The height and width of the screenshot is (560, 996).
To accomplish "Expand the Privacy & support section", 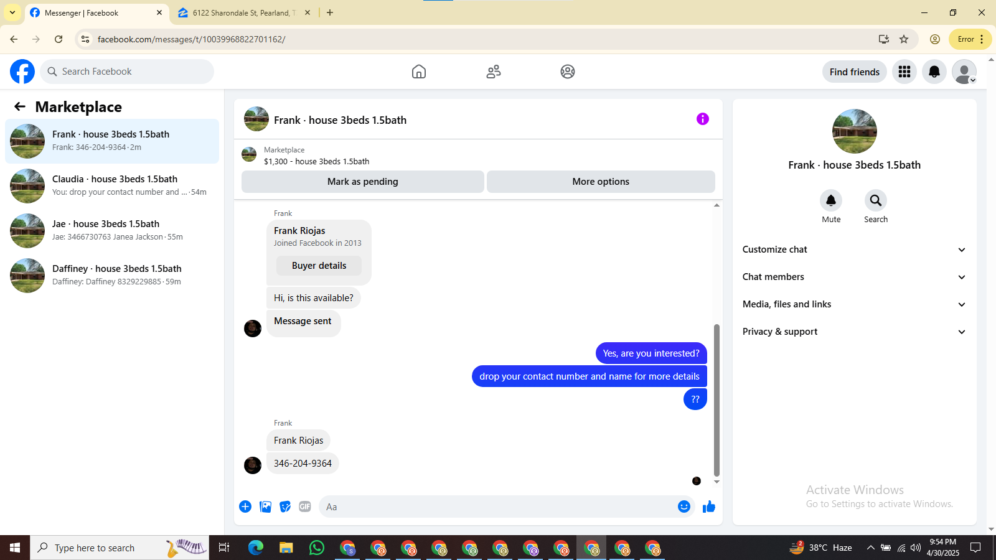I will pos(854,332).
